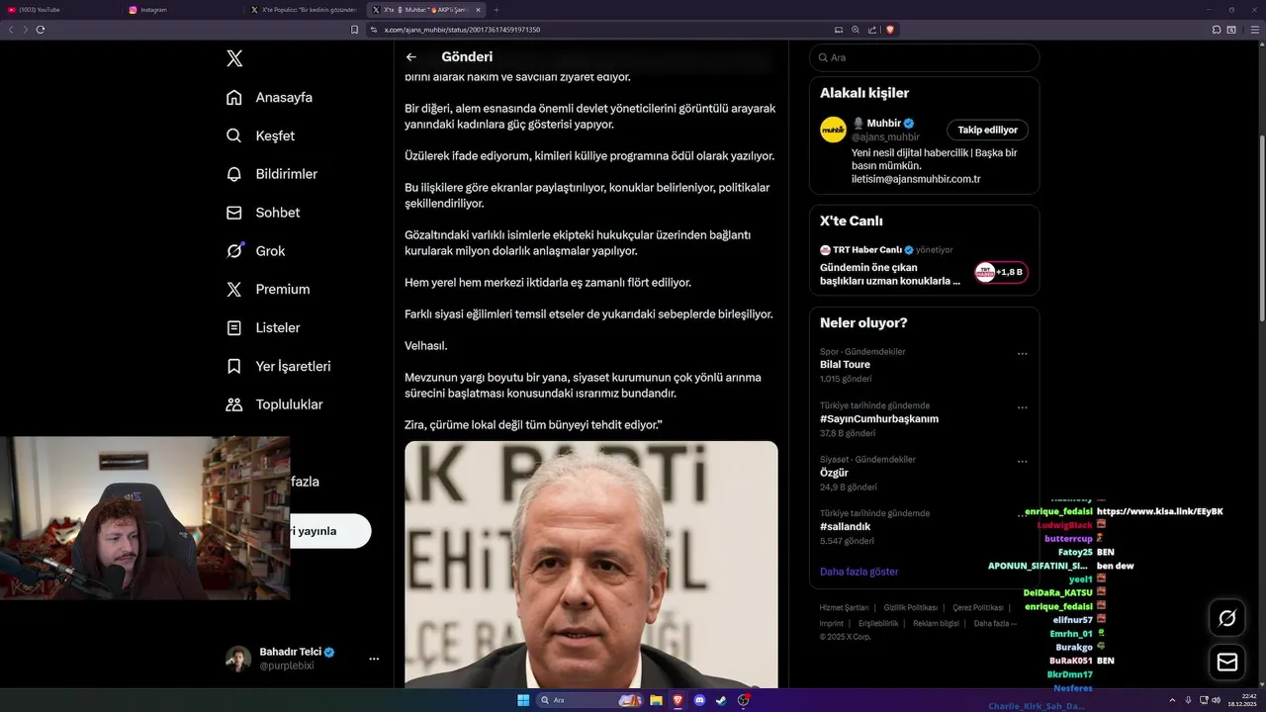Expand Daha fazla footer options
Viewport: 1266px width, 712px height.
994,623
